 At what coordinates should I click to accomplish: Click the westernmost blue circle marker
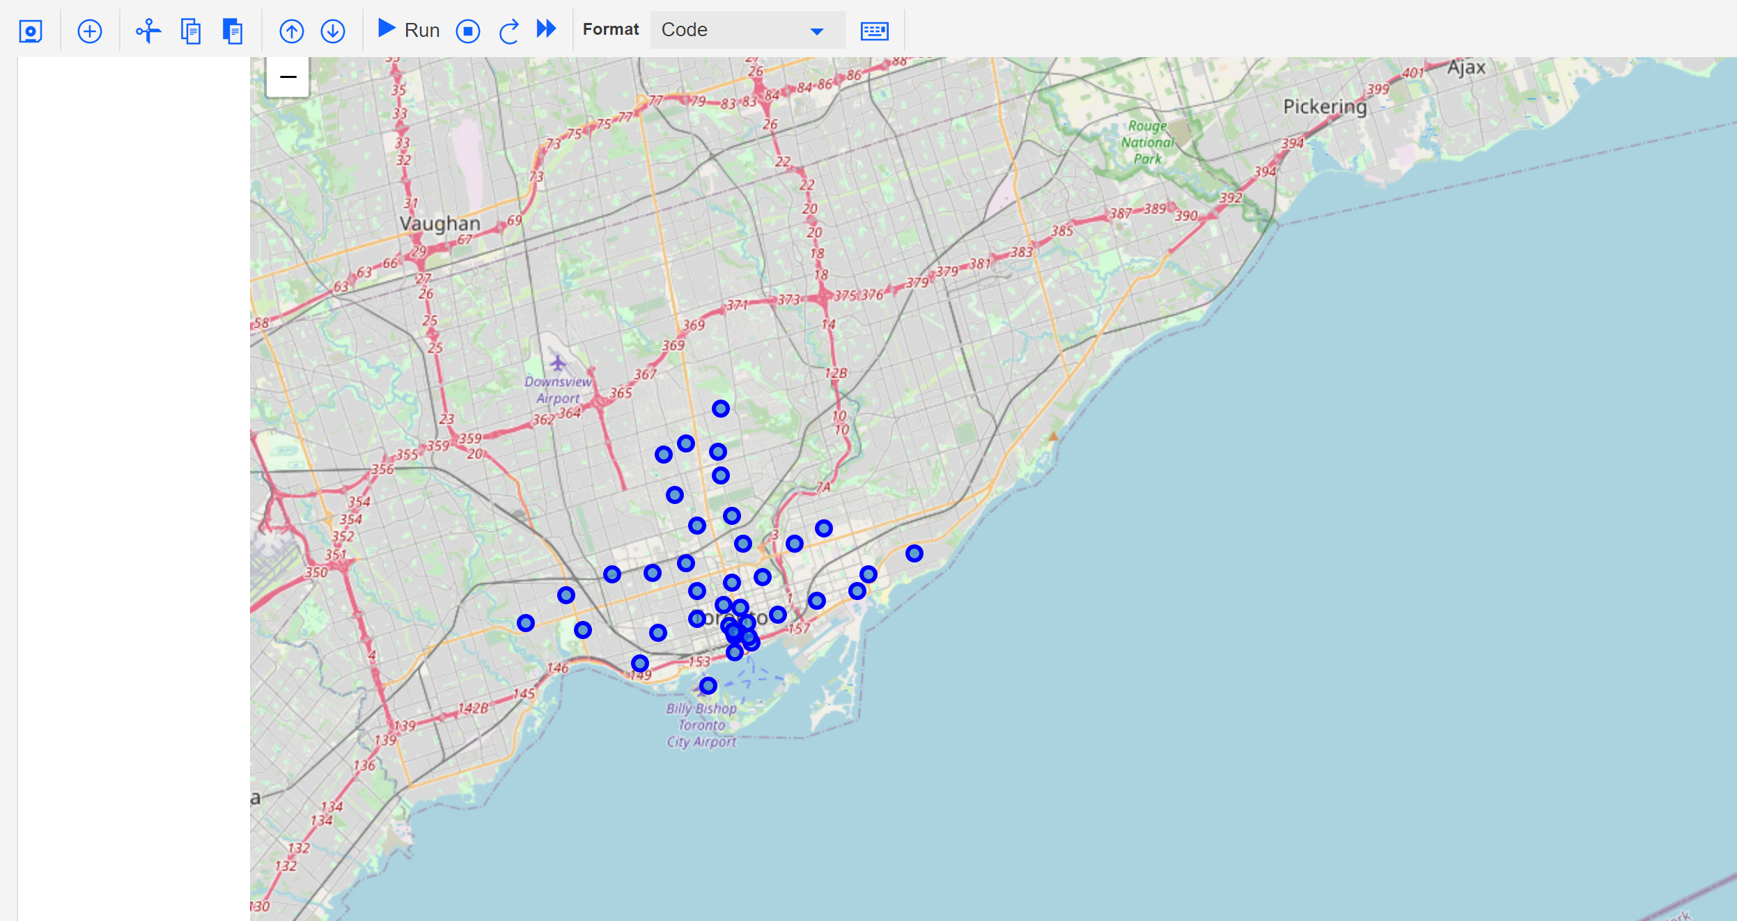[526, 623]
